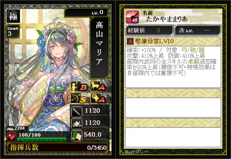This screenshot has width=231, height=159.
Task: Click the red heart HP icon
Action: pos(12,136)
